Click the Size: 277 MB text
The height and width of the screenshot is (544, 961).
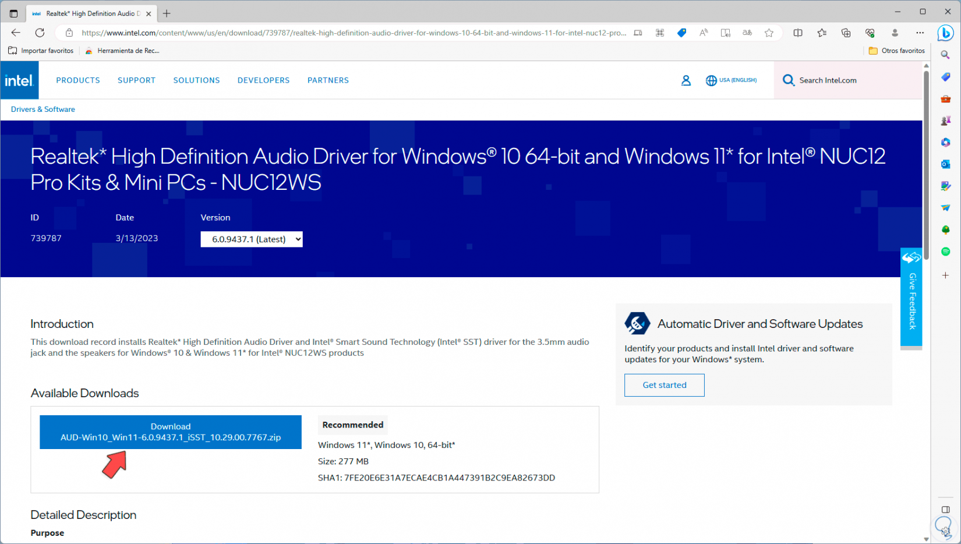coord(343,461)
